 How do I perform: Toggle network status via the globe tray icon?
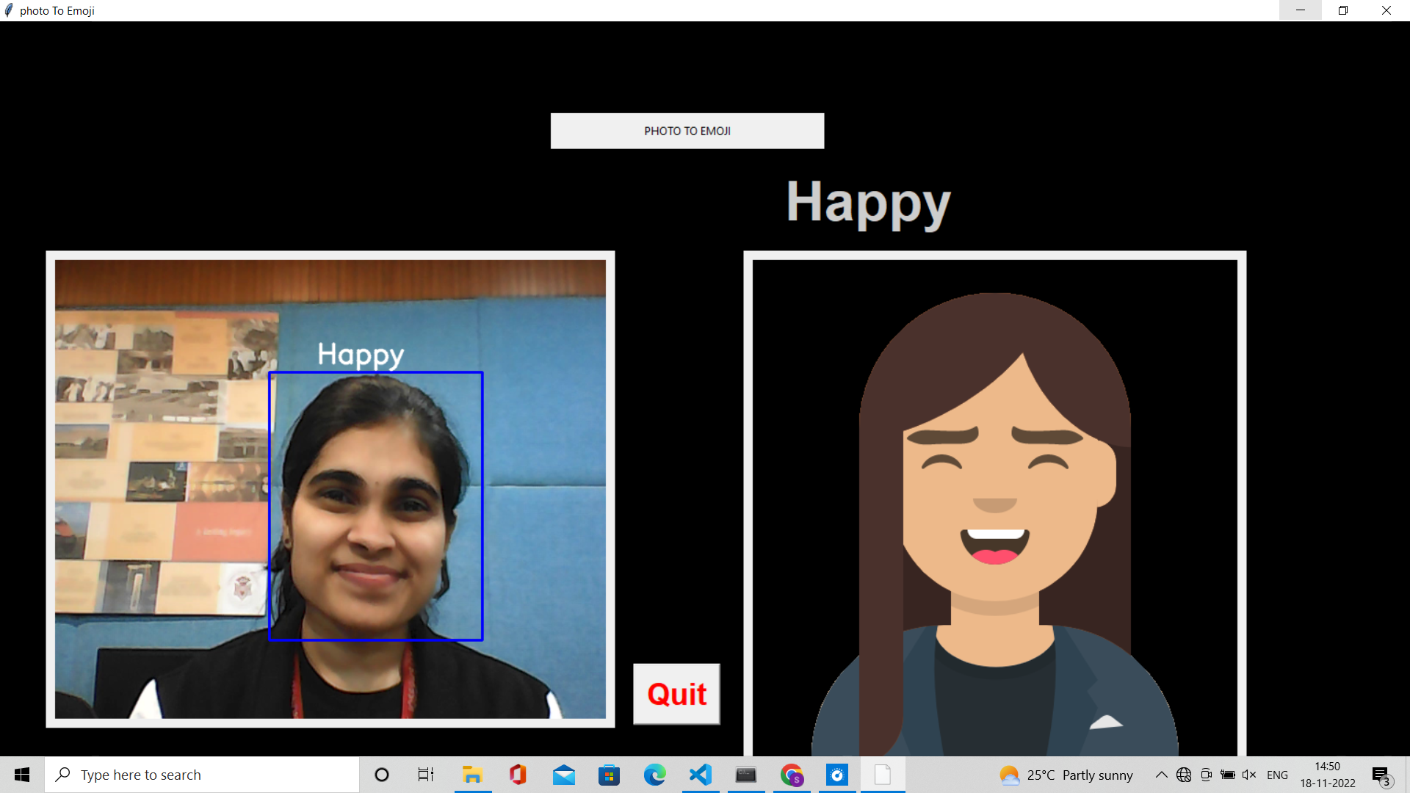click(1184, 775)
